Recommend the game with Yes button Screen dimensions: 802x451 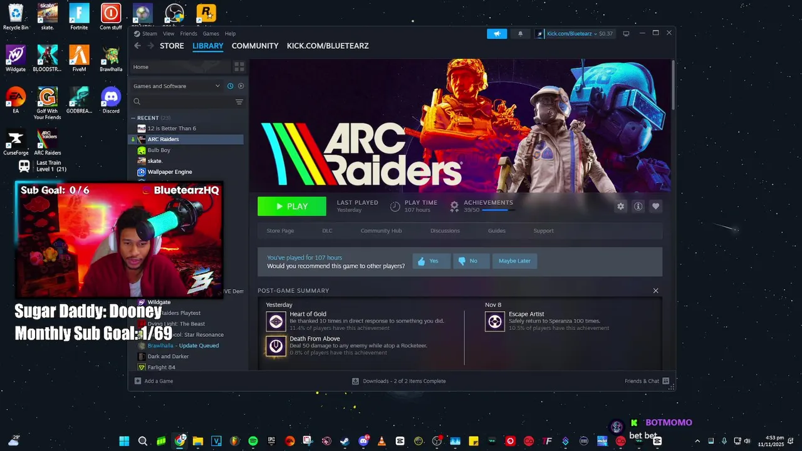[431, 261]
